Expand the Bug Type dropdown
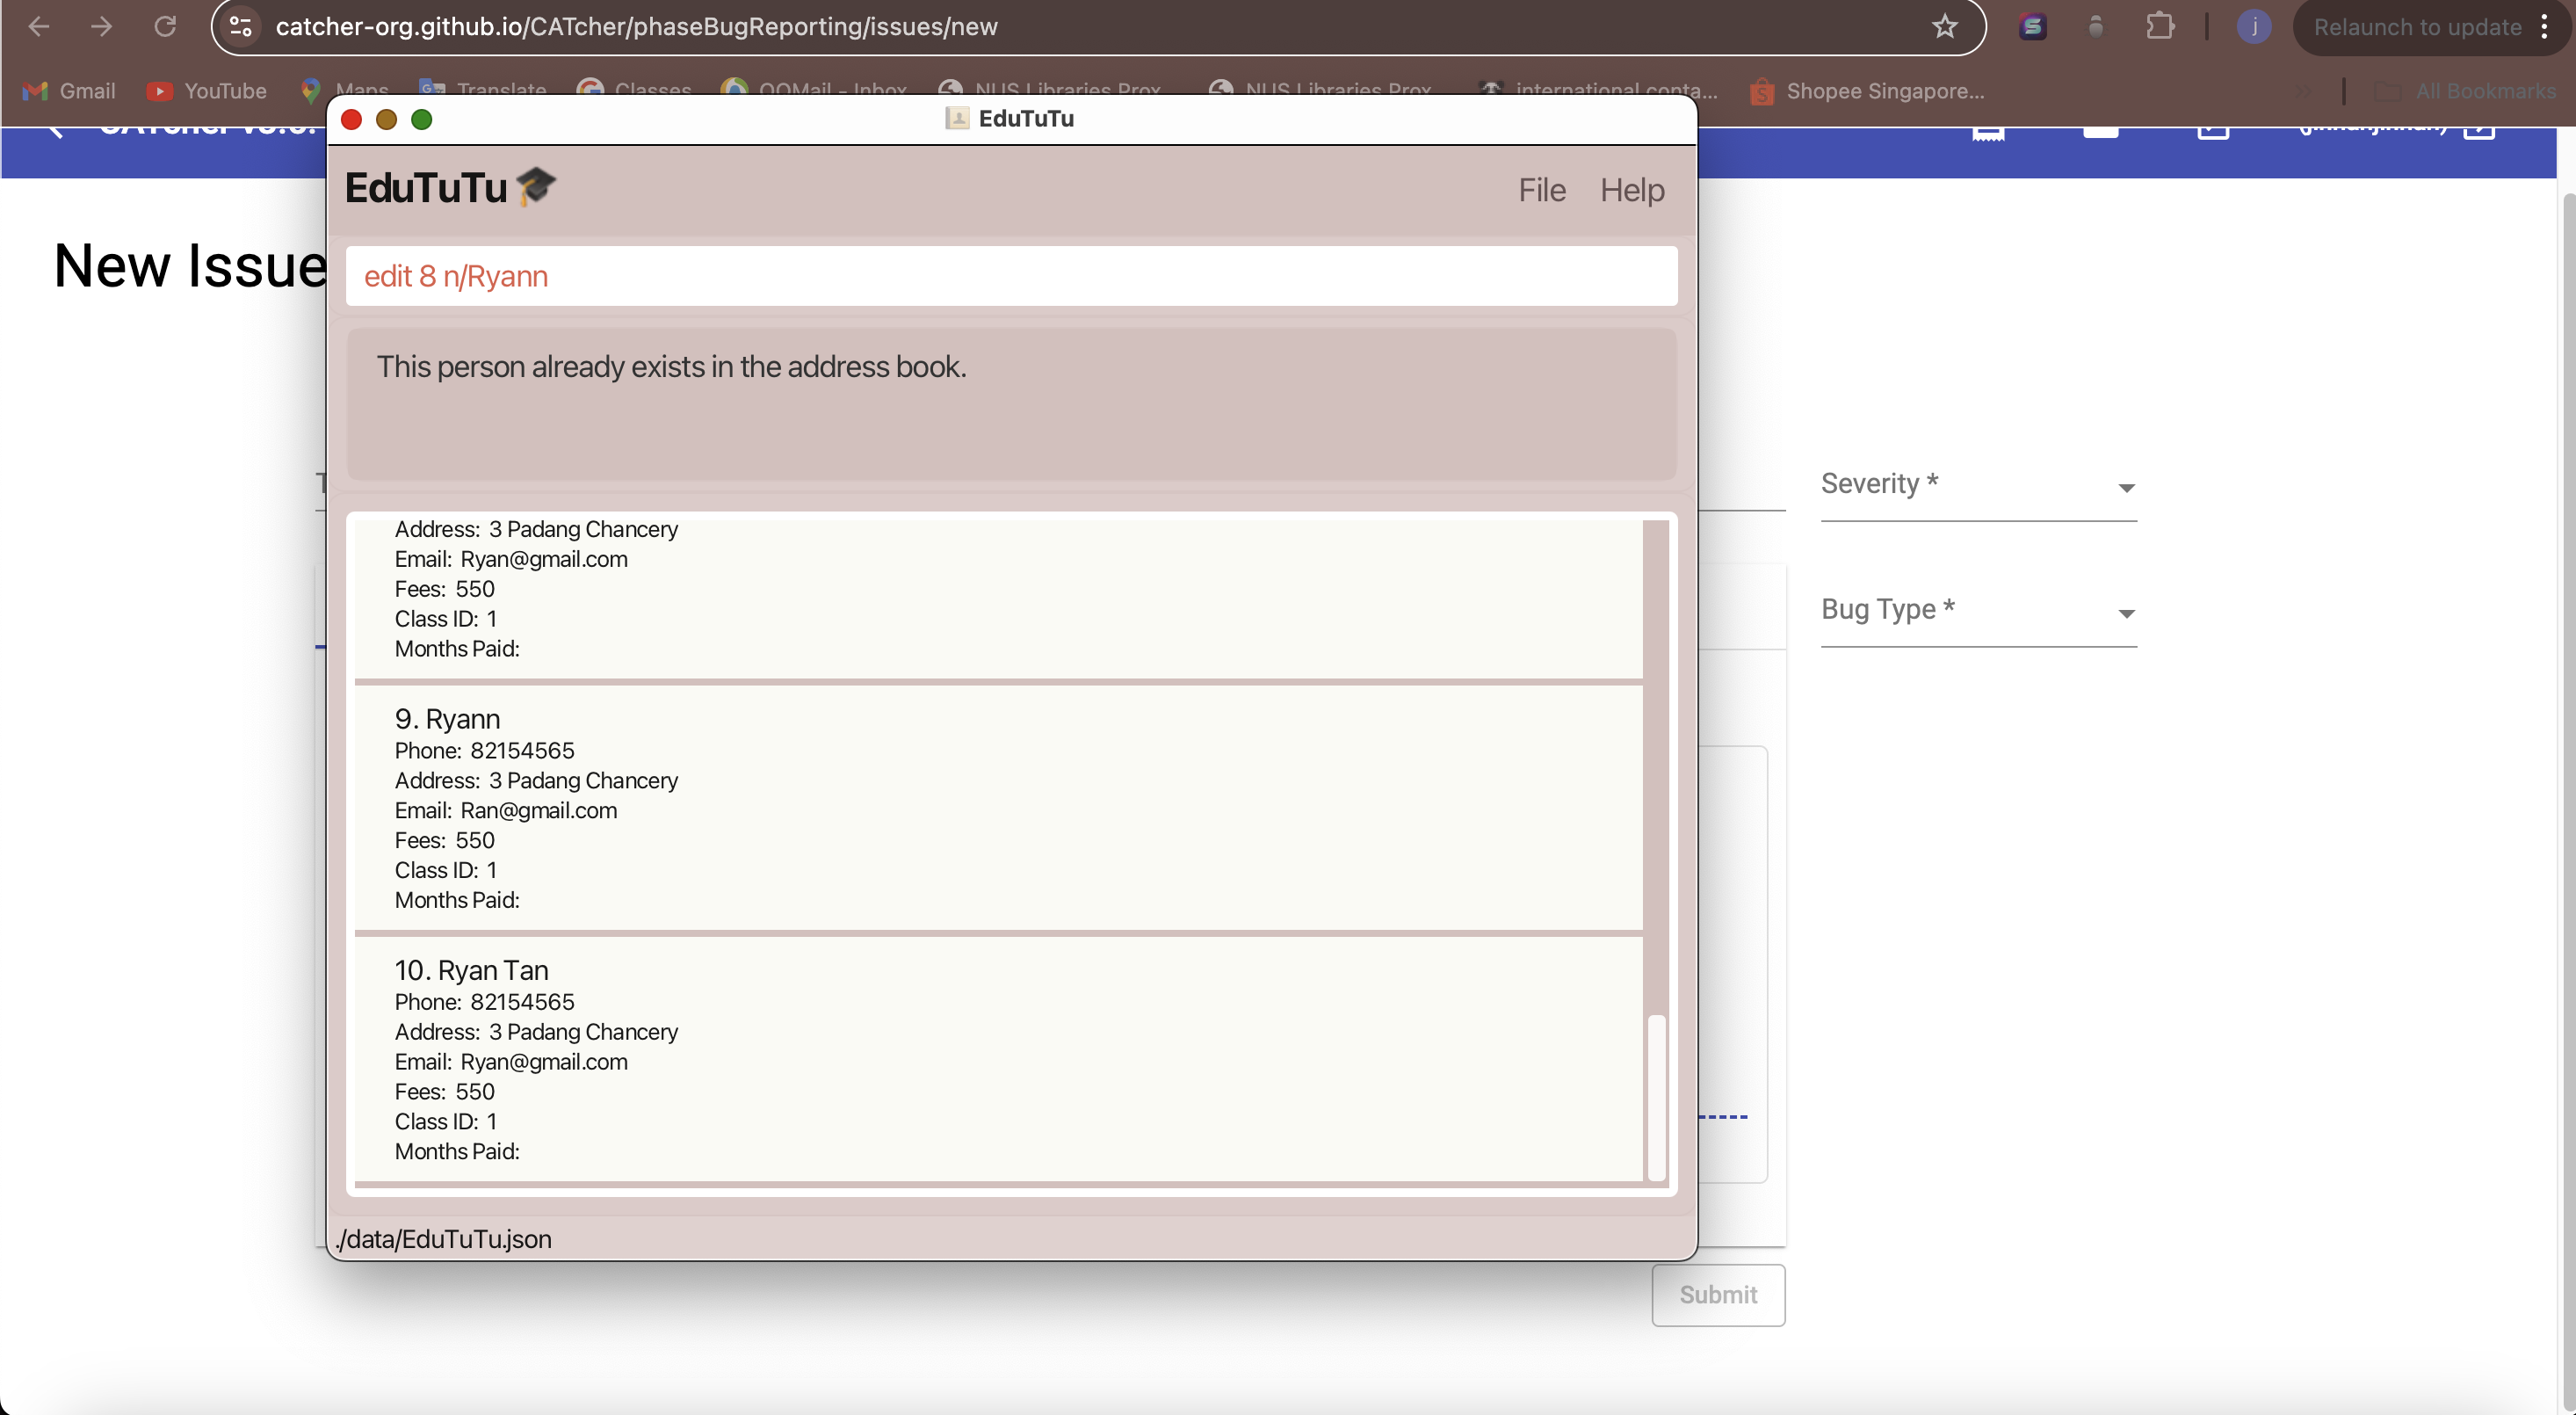The width and height of the screenshot is (2576, 1415). [x=1977, y=610]
